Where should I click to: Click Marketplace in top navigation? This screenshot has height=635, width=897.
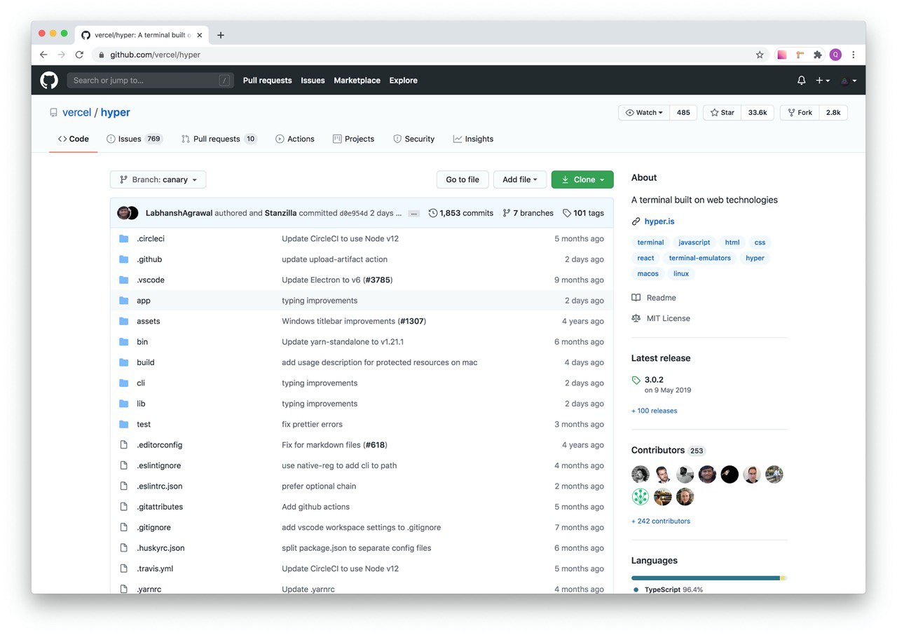coord(357,81)
